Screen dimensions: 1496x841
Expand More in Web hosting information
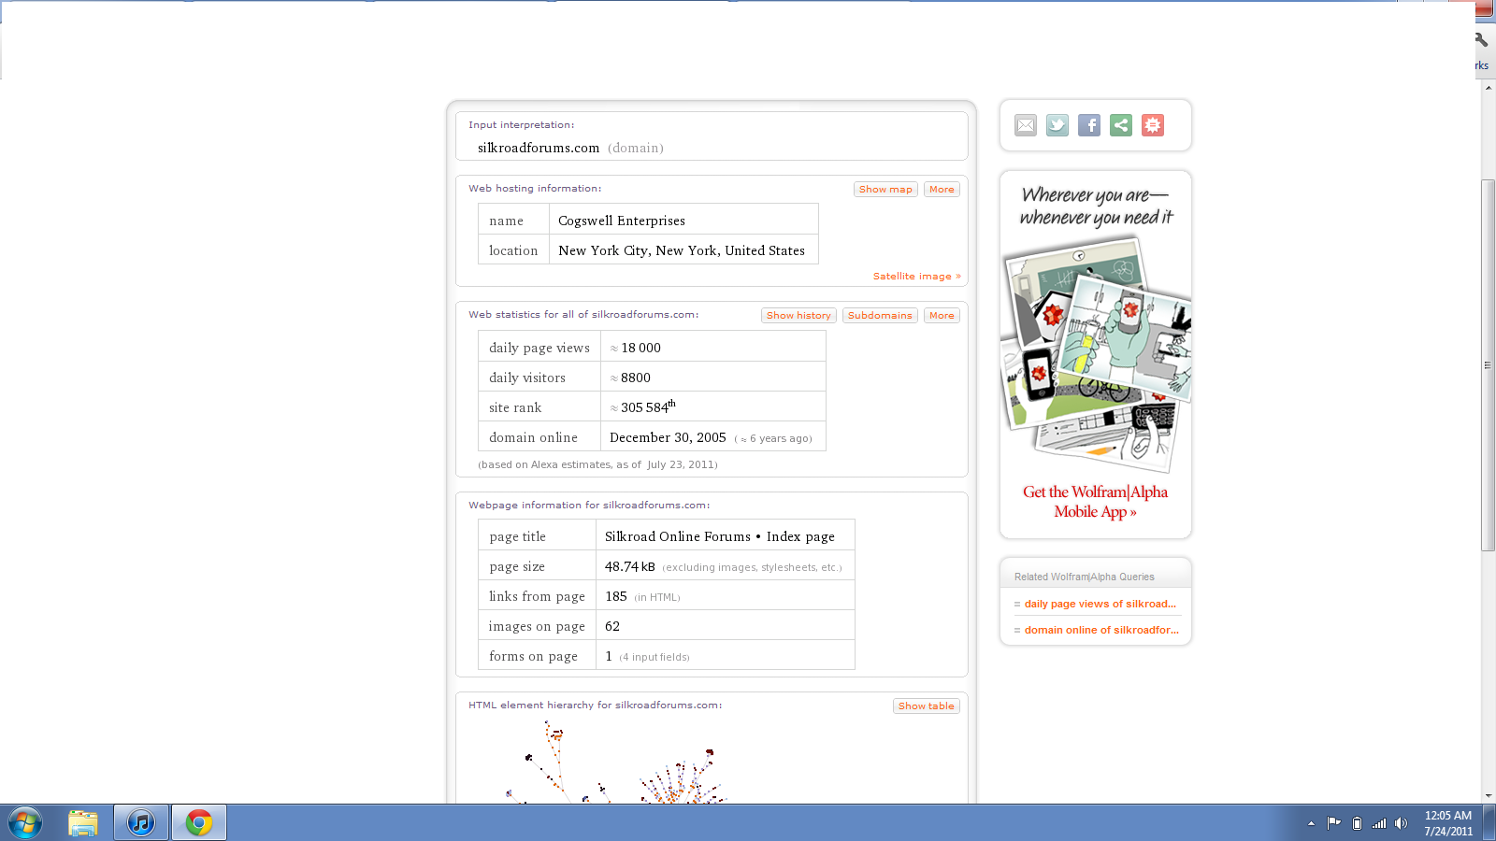[x=942, y=190]
